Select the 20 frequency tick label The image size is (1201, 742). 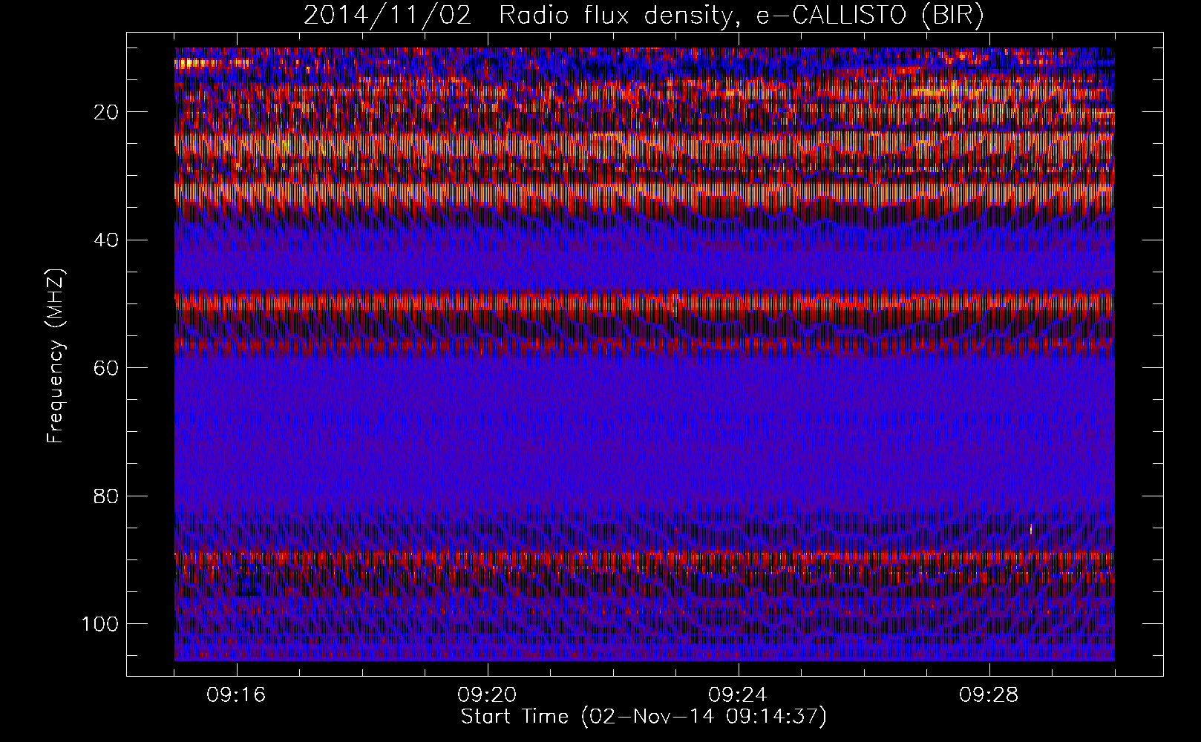tap(106, 112)
